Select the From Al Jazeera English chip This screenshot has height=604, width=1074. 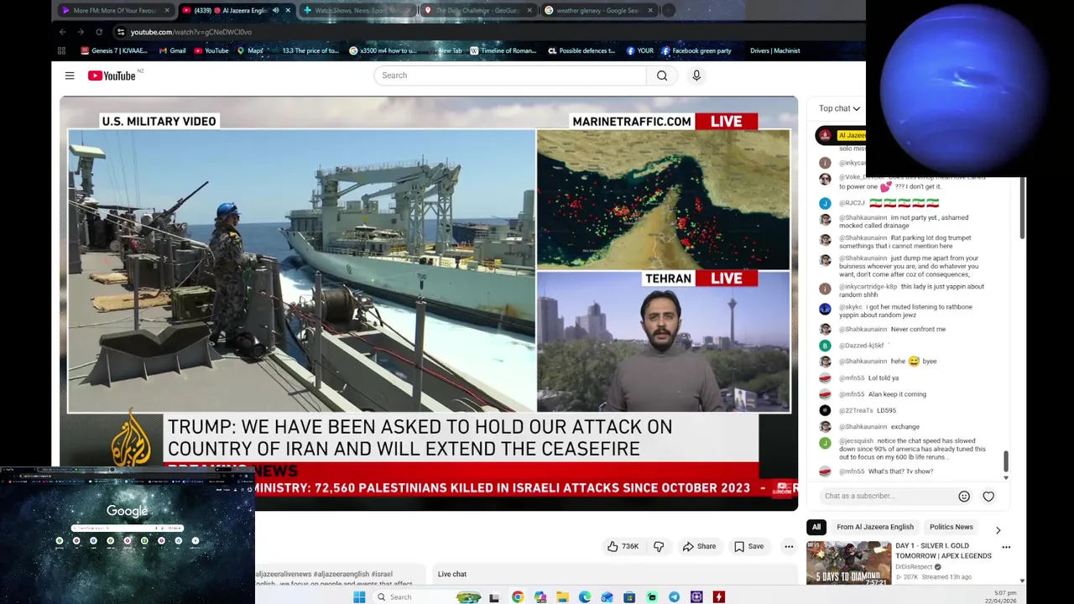pyautogui.click(x=875, y=527)
